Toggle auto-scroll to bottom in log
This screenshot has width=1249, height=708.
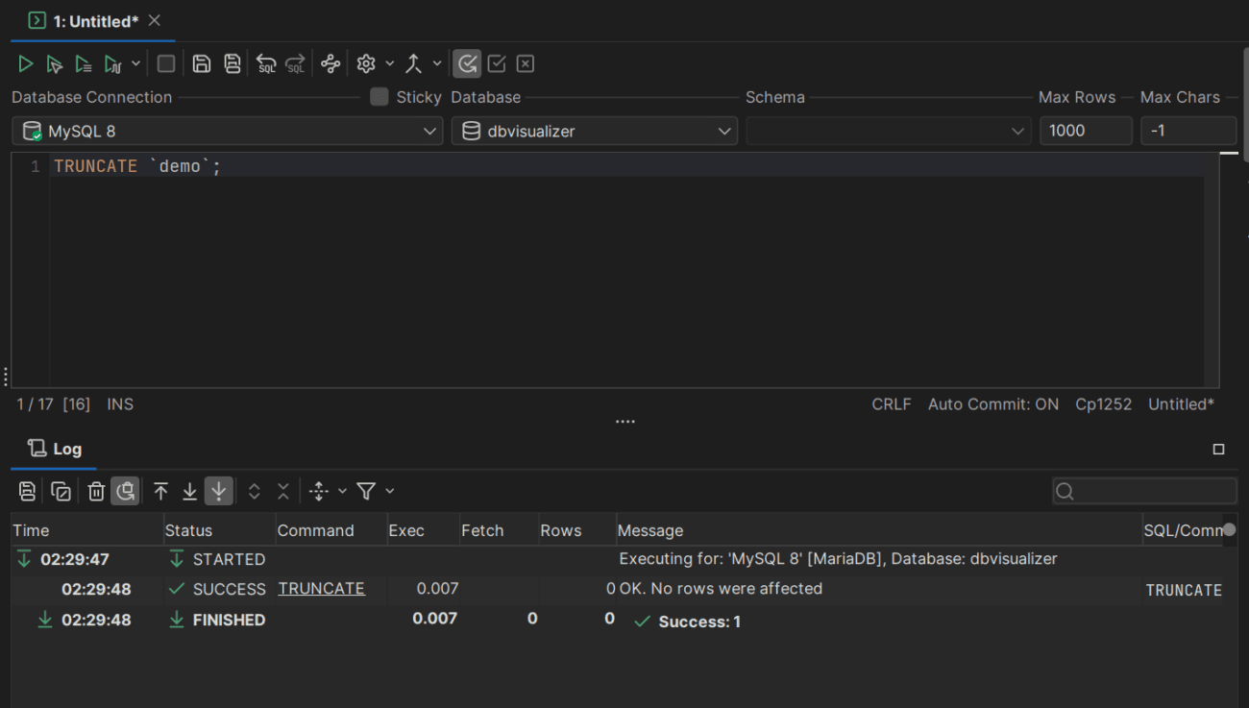pyautogui.click(x=219, y=492)
